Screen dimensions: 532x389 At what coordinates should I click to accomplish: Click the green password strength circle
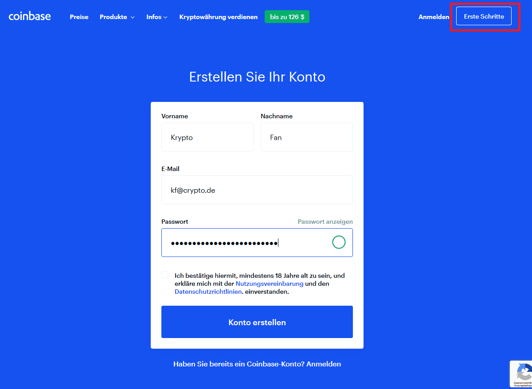[339, 242]
